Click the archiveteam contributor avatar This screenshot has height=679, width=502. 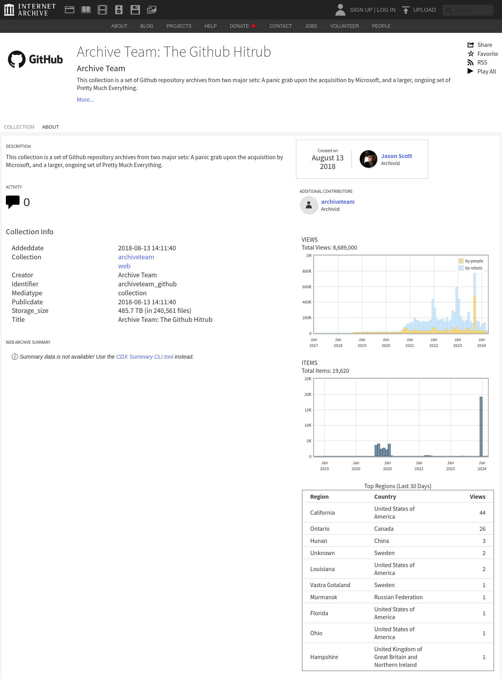(x=309, y=205)
